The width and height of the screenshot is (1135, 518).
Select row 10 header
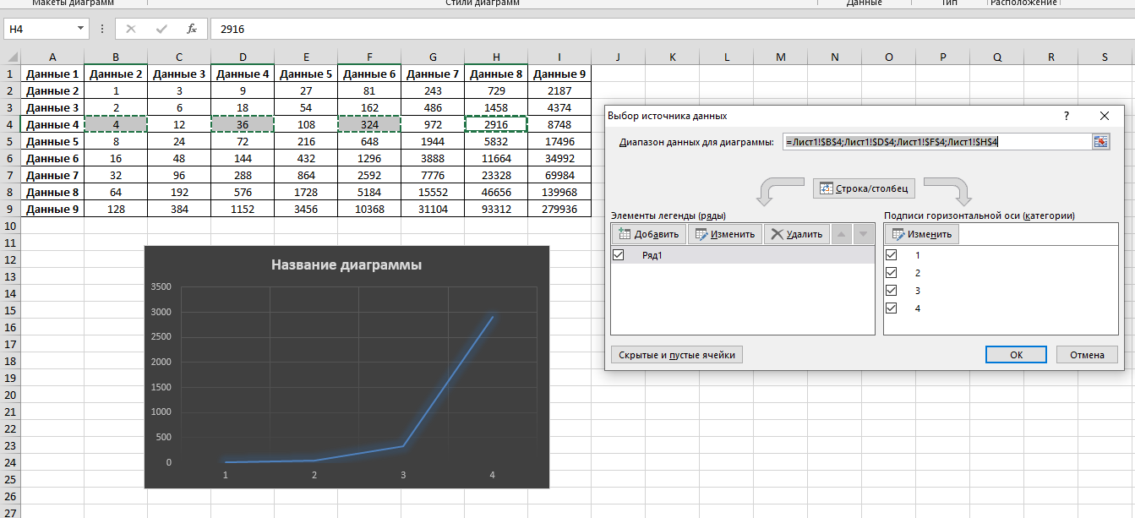[x=10, y=226]
